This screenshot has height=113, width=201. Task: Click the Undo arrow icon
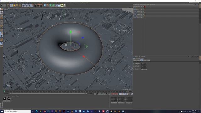2,5
